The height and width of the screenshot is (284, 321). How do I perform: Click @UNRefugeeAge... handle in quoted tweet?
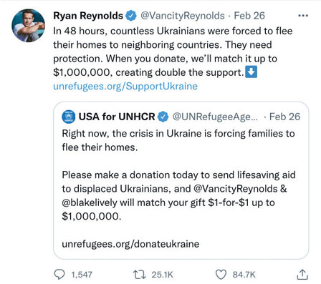(215, 117)
